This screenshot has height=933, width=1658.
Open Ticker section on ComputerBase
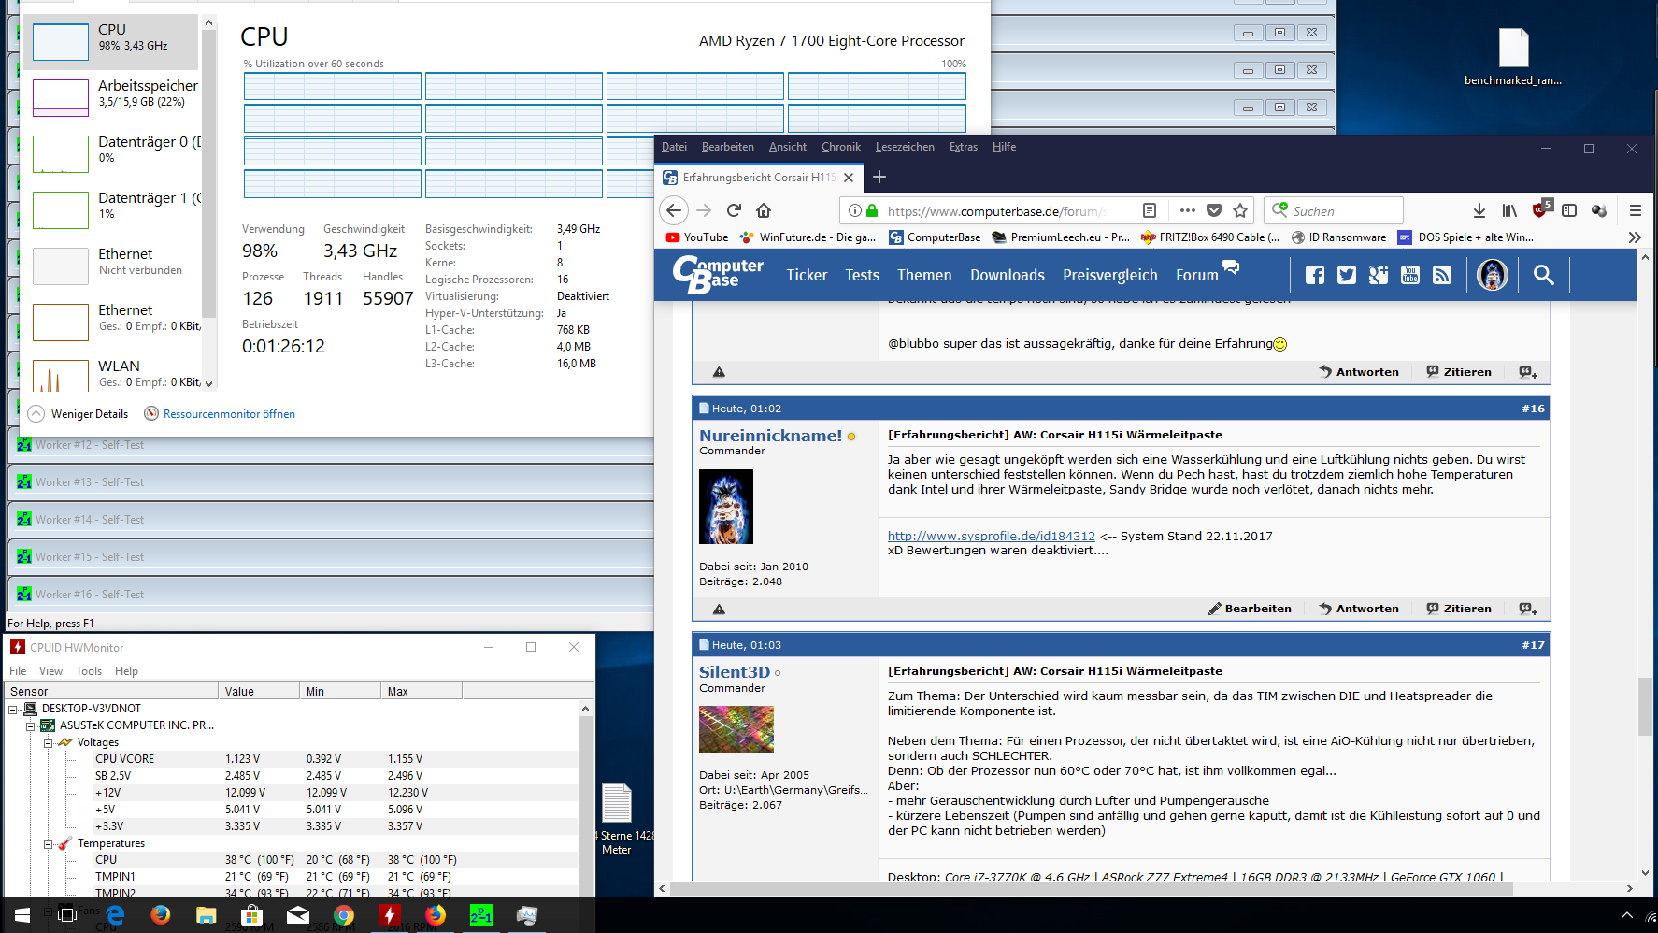coord(807,275)
